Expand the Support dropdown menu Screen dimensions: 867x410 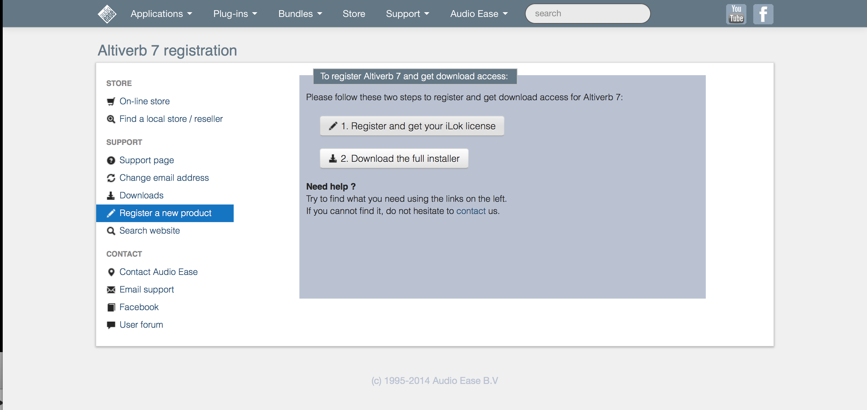tap(408, 14)
